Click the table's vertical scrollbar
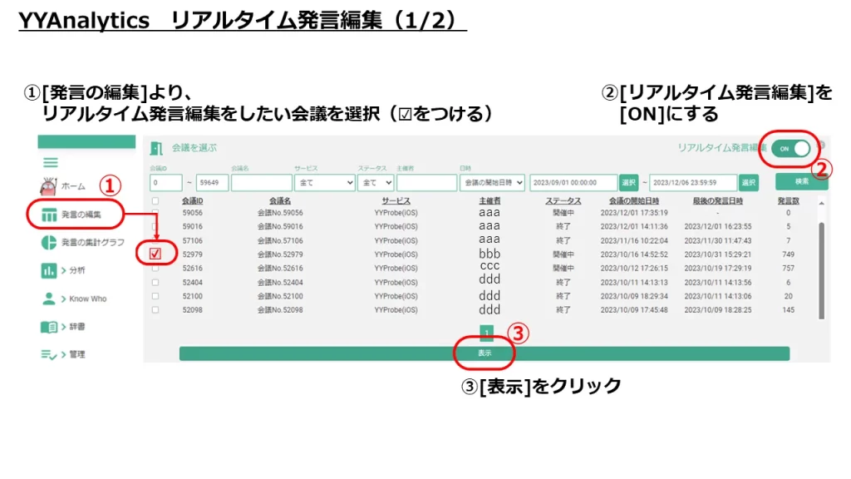 [822, 270]
